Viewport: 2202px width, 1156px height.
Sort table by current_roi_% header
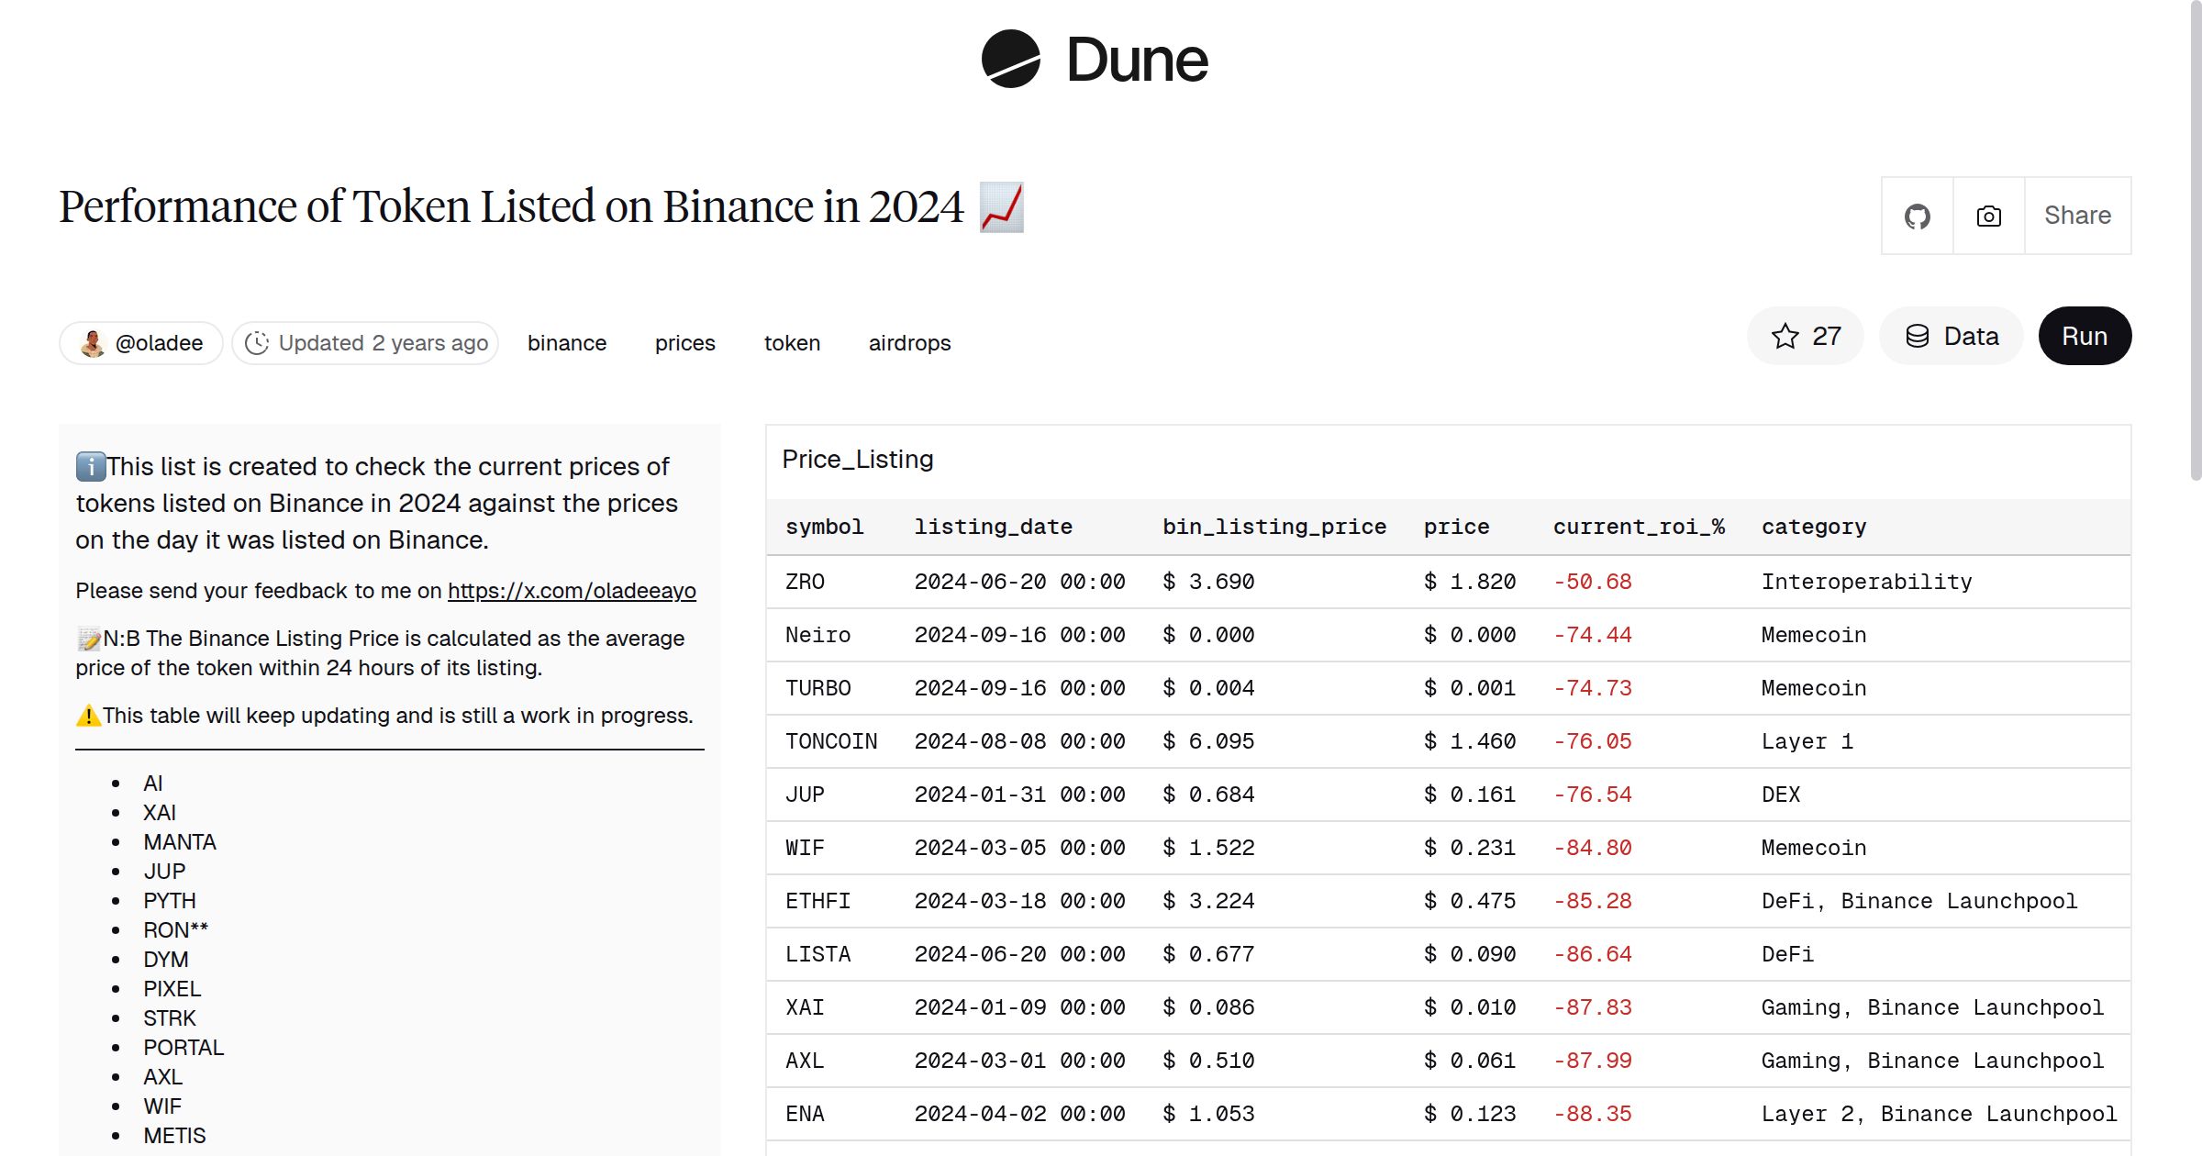pos(1639,527)
